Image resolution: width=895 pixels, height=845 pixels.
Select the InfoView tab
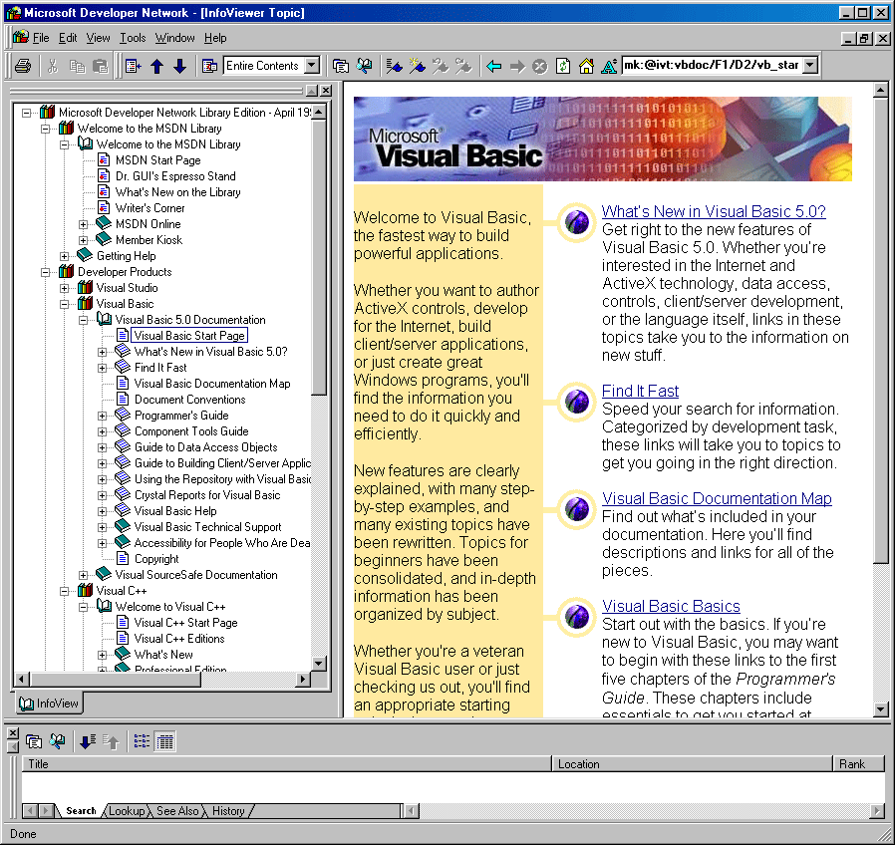click(x=49, y=704)
